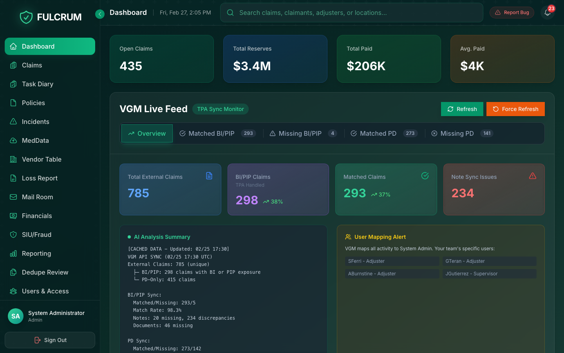Open Reporting from the sidebar
Viewport: 564px width, 353px height.
[36, 253]
